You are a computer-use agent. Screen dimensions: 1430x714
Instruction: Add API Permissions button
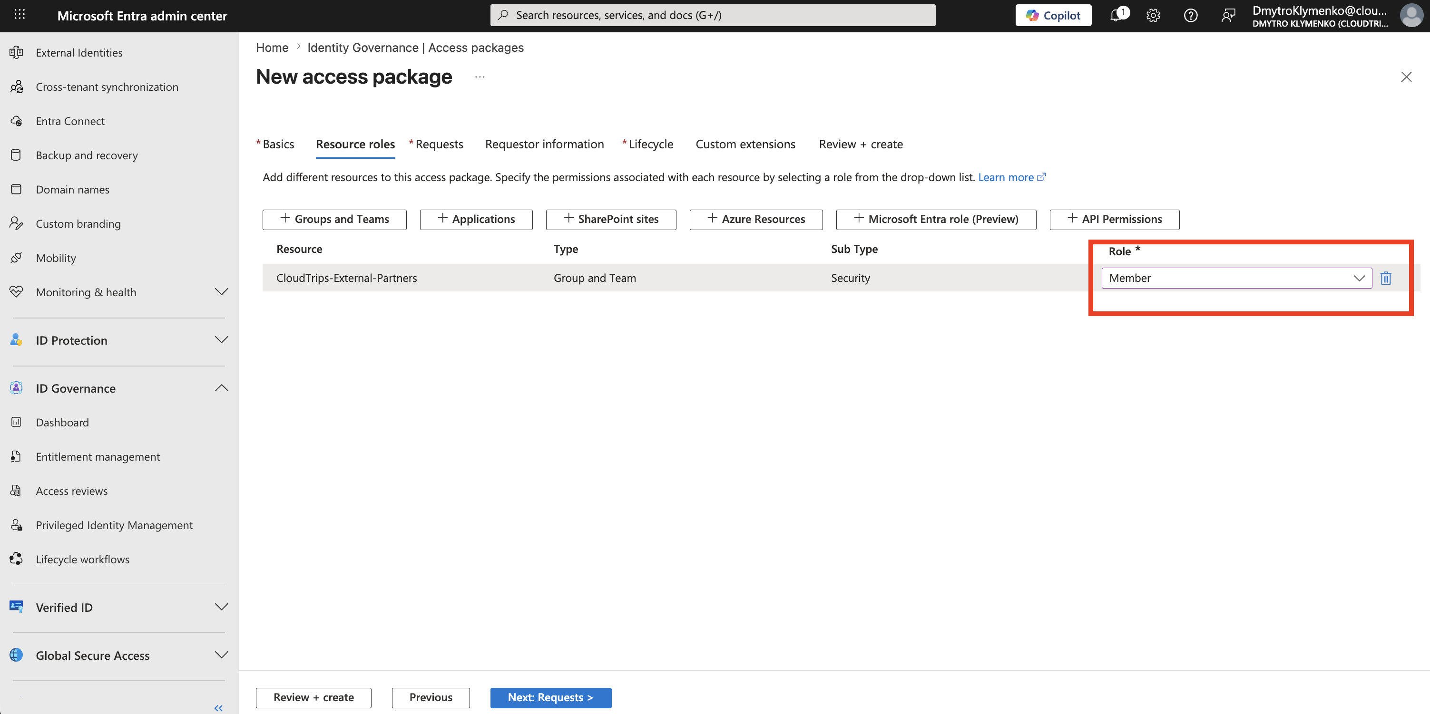(x=1115, y=219)
